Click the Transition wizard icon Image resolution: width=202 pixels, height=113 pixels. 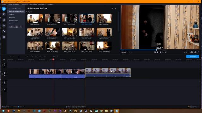coord(54,56)
